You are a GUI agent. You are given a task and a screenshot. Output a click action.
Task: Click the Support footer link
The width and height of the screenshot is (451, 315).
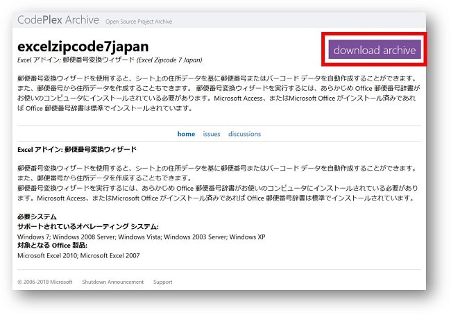click(x=163, y=282)
